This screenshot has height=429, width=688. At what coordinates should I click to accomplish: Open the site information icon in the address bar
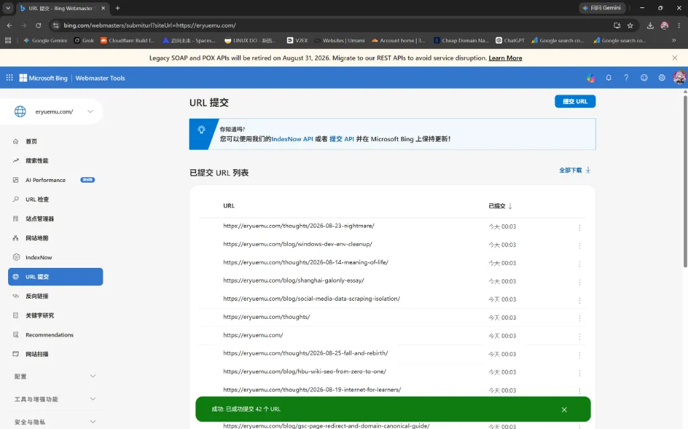pyautogui.click(x=56, y=26)
